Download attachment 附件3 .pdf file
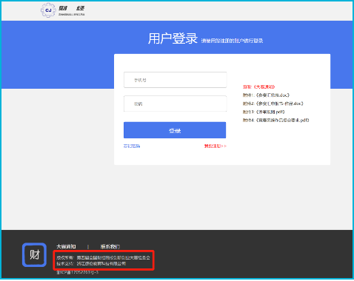354x281 pixels. pos(264,112)
